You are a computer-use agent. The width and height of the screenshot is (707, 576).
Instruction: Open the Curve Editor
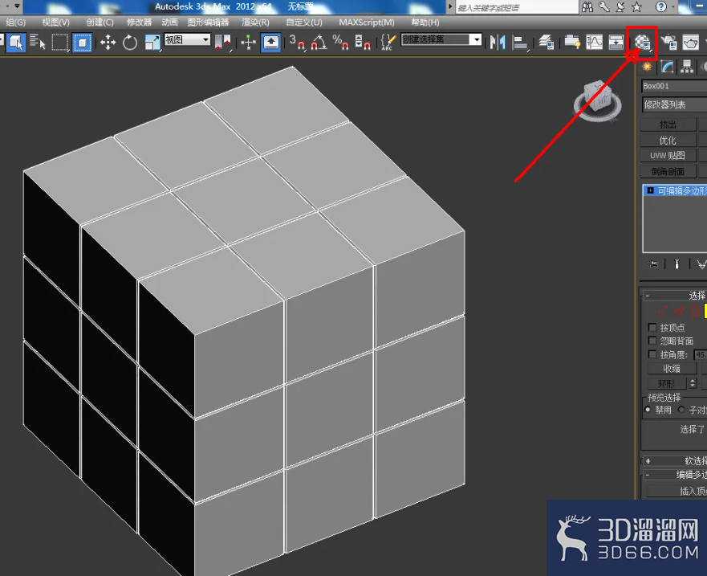(x=594, y=43)
